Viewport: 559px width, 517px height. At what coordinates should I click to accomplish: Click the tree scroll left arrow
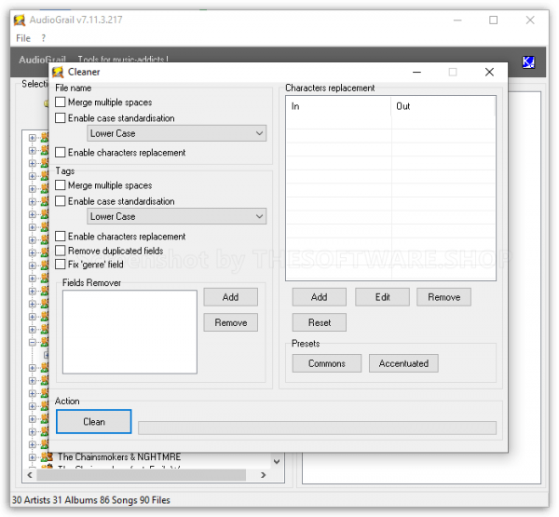pyautogui.click(x=30, y=475)
